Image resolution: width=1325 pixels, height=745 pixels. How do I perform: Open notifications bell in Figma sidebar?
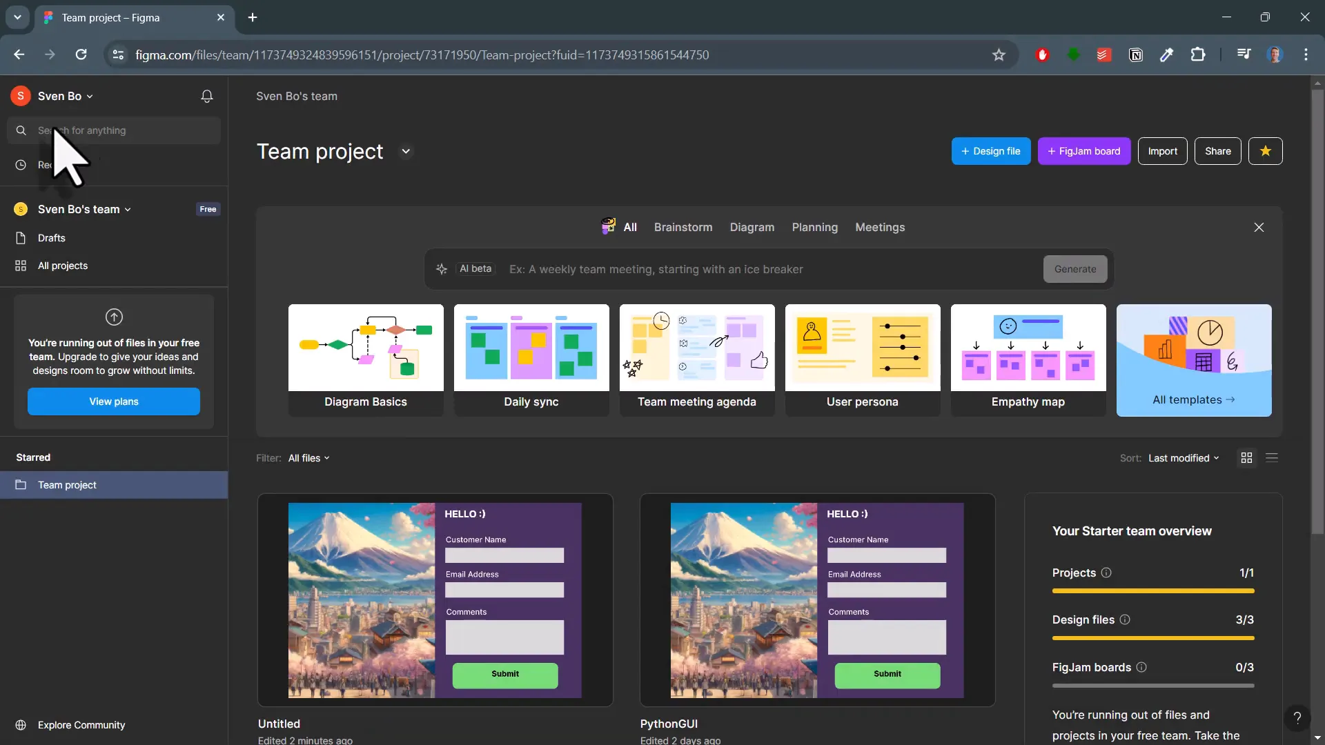[x=206, y=96]
